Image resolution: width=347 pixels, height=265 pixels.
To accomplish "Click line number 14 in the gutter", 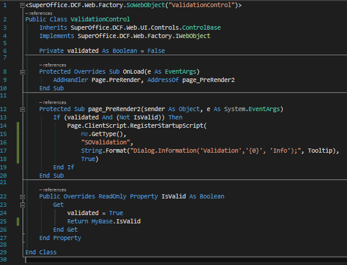I will pyautogui.click(x=4, y=126).
